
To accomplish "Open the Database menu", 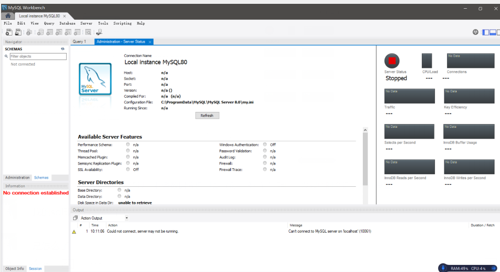I will coord(67,23).
